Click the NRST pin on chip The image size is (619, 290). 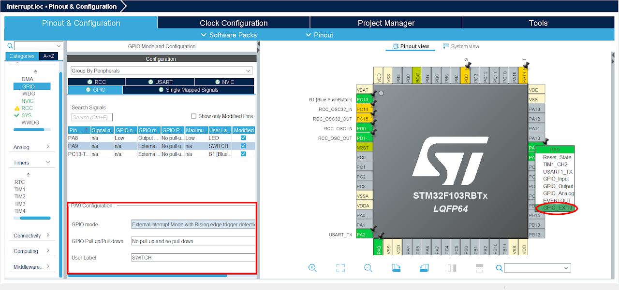(364, 148)
